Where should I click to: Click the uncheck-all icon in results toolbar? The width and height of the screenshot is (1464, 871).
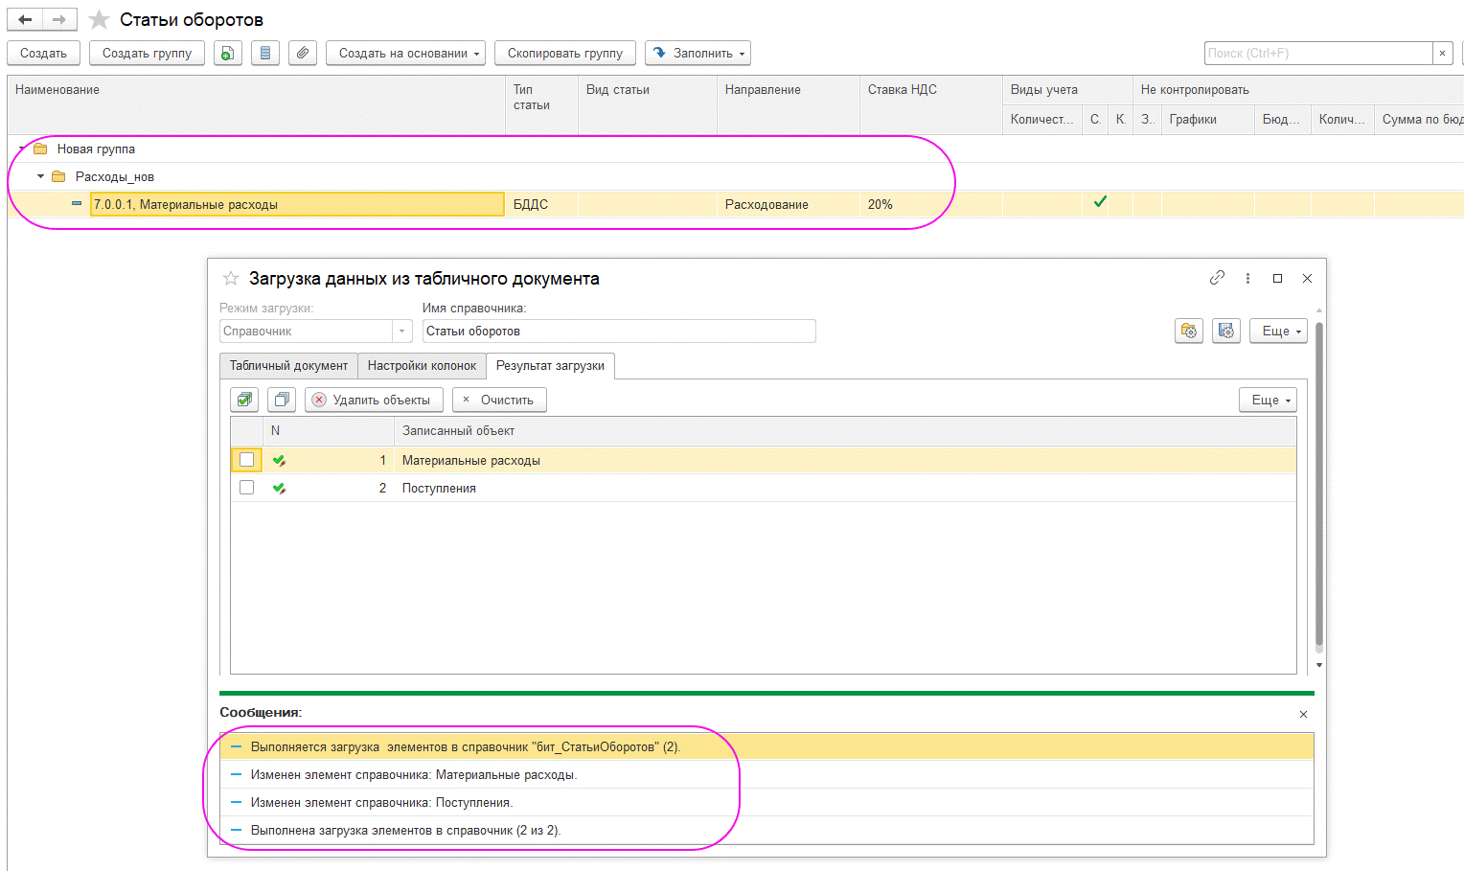point(282,400)
